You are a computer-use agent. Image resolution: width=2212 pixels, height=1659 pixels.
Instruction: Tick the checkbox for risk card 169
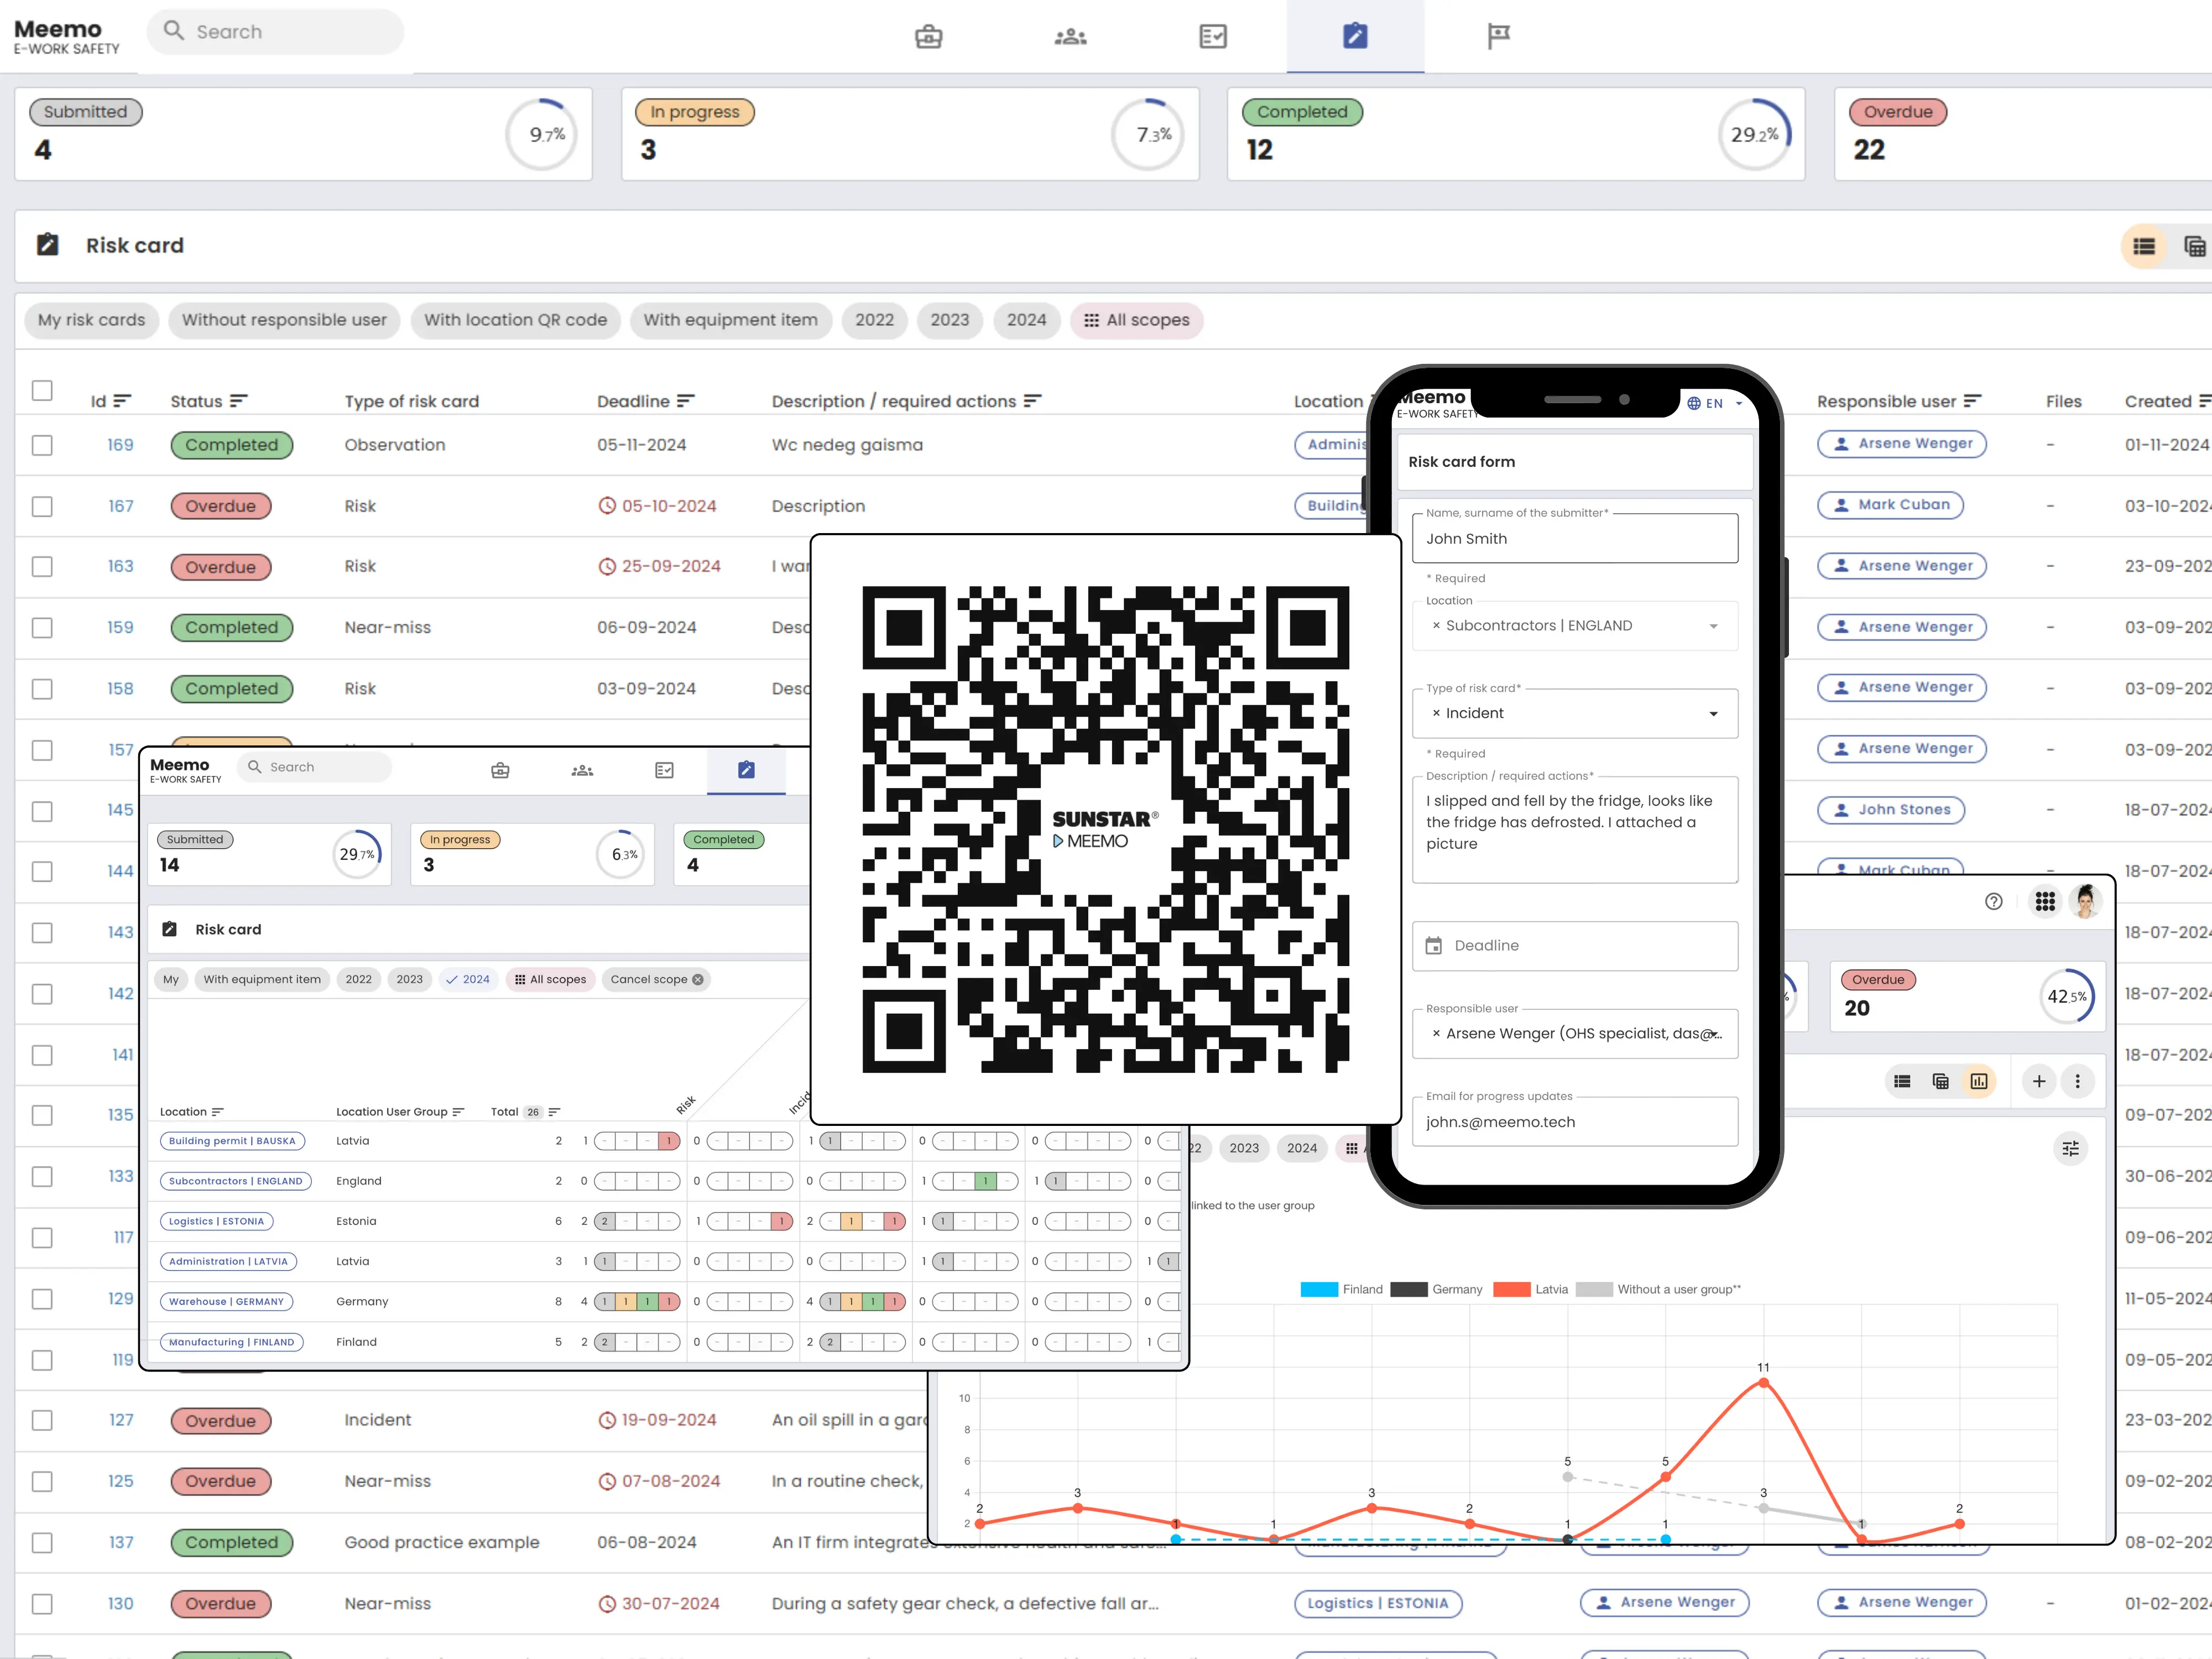42,445
